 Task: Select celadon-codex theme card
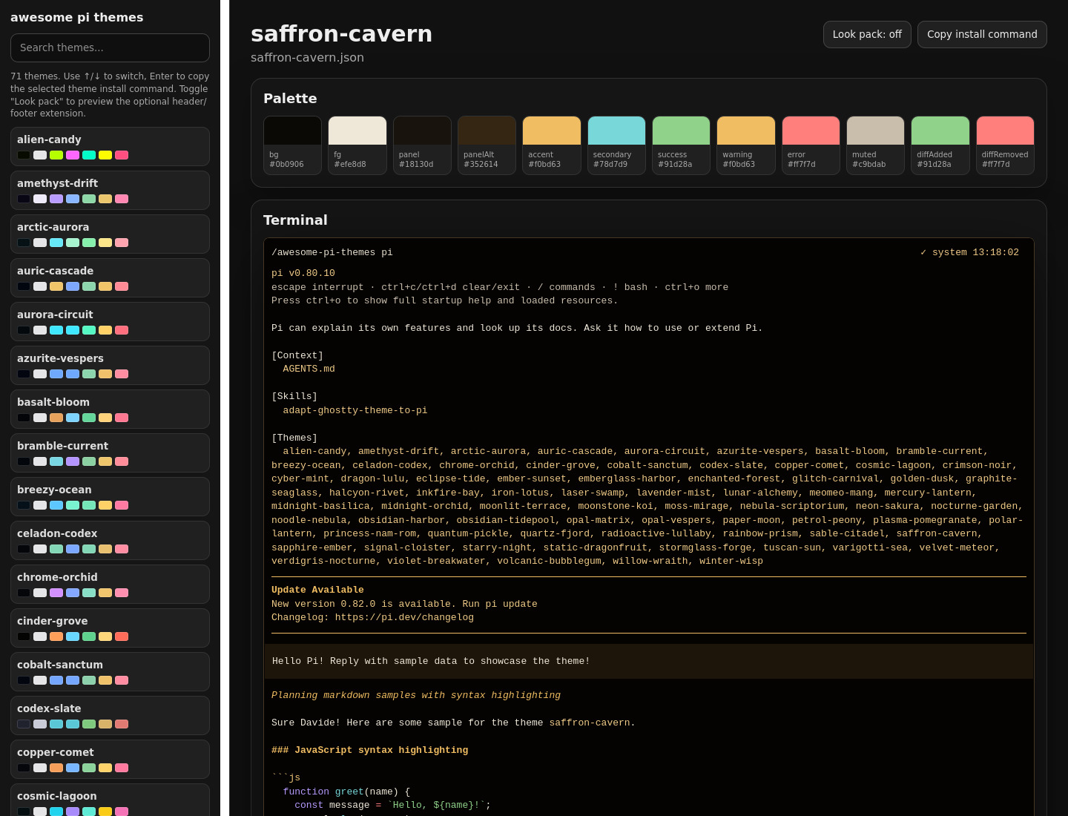110,541
